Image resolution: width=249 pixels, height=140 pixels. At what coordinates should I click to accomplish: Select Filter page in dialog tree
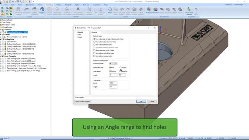point(79,35)
